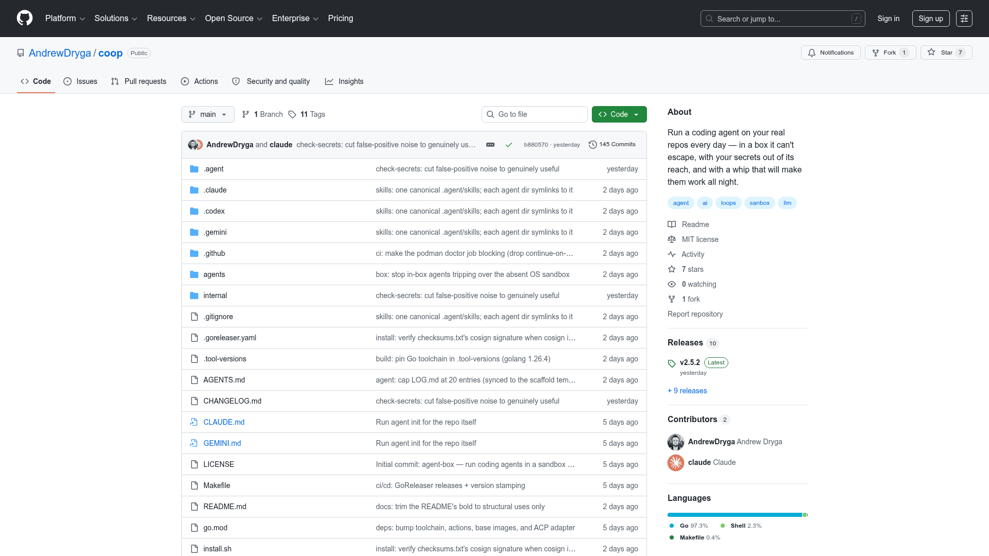Click the LICENSE file icon
Screen dimensions: 989x556
coord(194,464)
